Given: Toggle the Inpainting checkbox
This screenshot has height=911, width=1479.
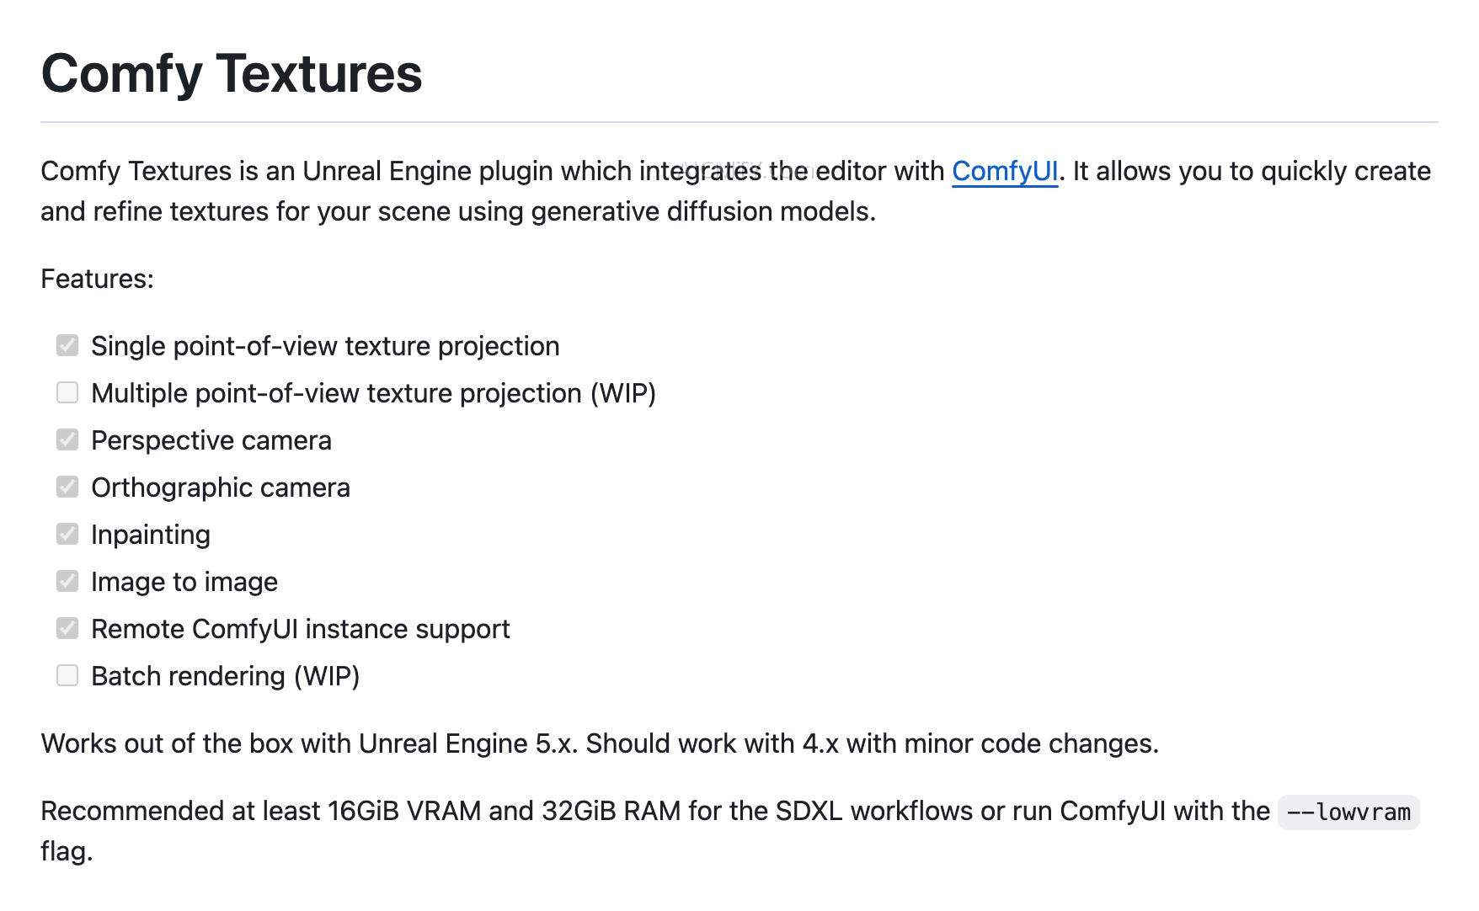Looking at the screenshot, I should coord(67,535).
